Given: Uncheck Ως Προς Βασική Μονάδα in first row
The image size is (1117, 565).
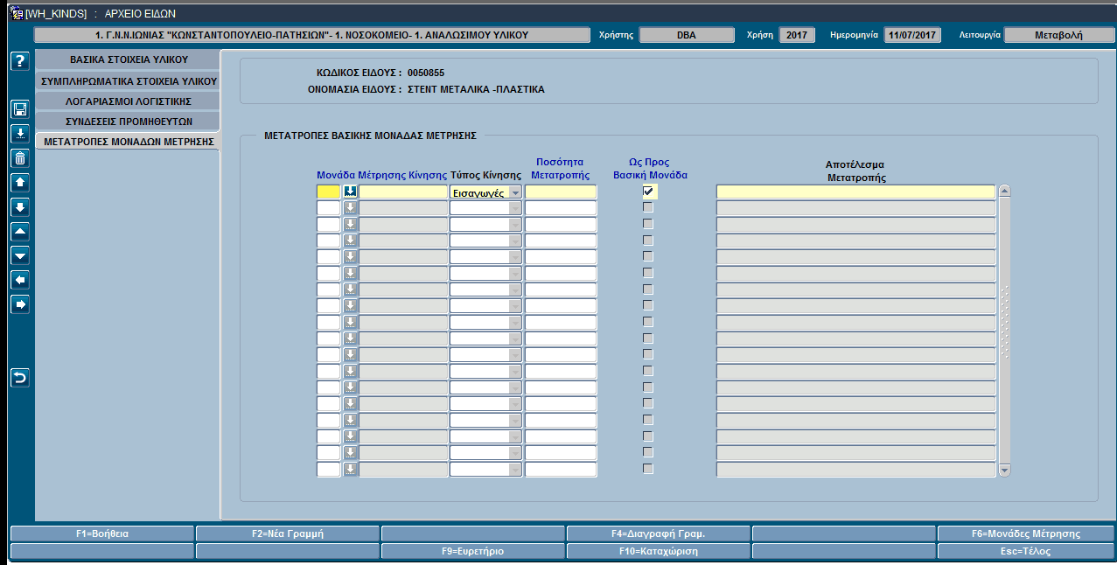Looking at the screenshot, I should pyautogui.click(x=648, y=192).
